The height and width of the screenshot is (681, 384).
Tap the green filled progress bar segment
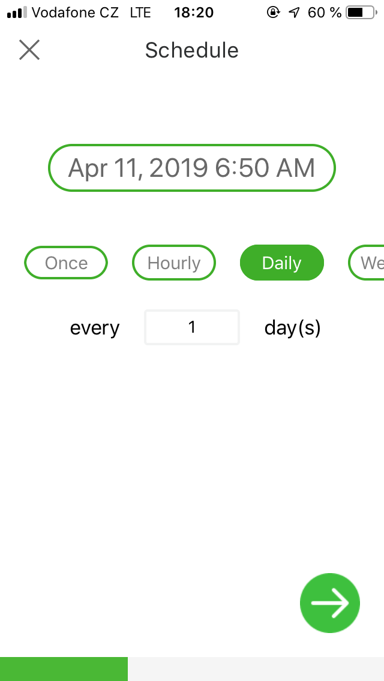[64, 669]
